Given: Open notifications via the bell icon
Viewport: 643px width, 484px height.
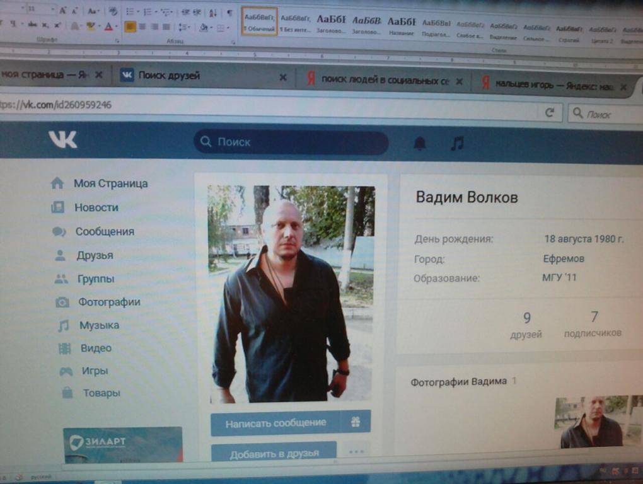Looking at the screenshot, I should [420, 144].
